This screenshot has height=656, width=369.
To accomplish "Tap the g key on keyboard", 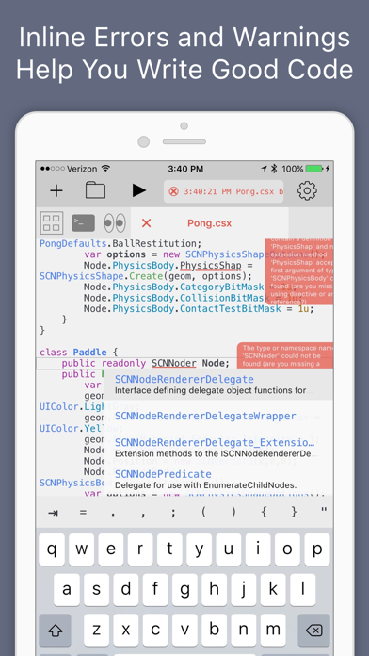I will point(184,590).
